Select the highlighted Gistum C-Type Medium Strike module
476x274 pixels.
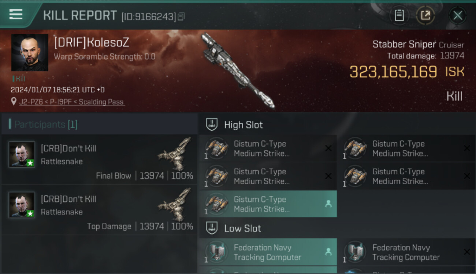tap(268, 204)
